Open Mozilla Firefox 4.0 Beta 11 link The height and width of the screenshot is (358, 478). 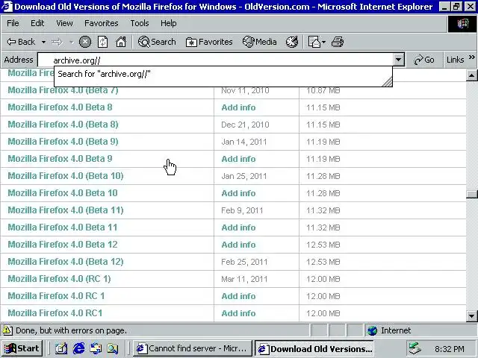63,227
